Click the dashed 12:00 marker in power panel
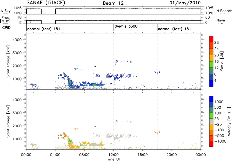The width and height of the screenshot is (232, 161). point(114,61)
